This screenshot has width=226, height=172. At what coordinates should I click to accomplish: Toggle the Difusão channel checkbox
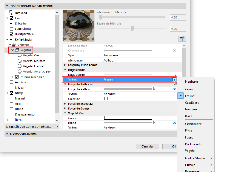point(12,23)
